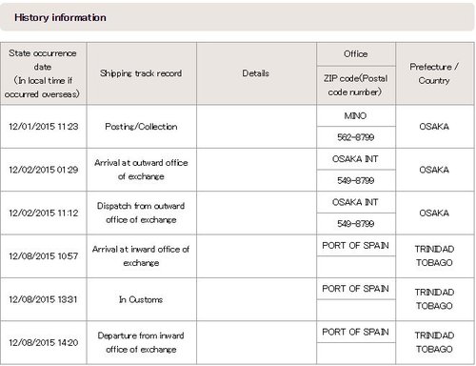
Task: Select TRINIDAD TOBAGO in the In Customs row
Action: point(434,299)
